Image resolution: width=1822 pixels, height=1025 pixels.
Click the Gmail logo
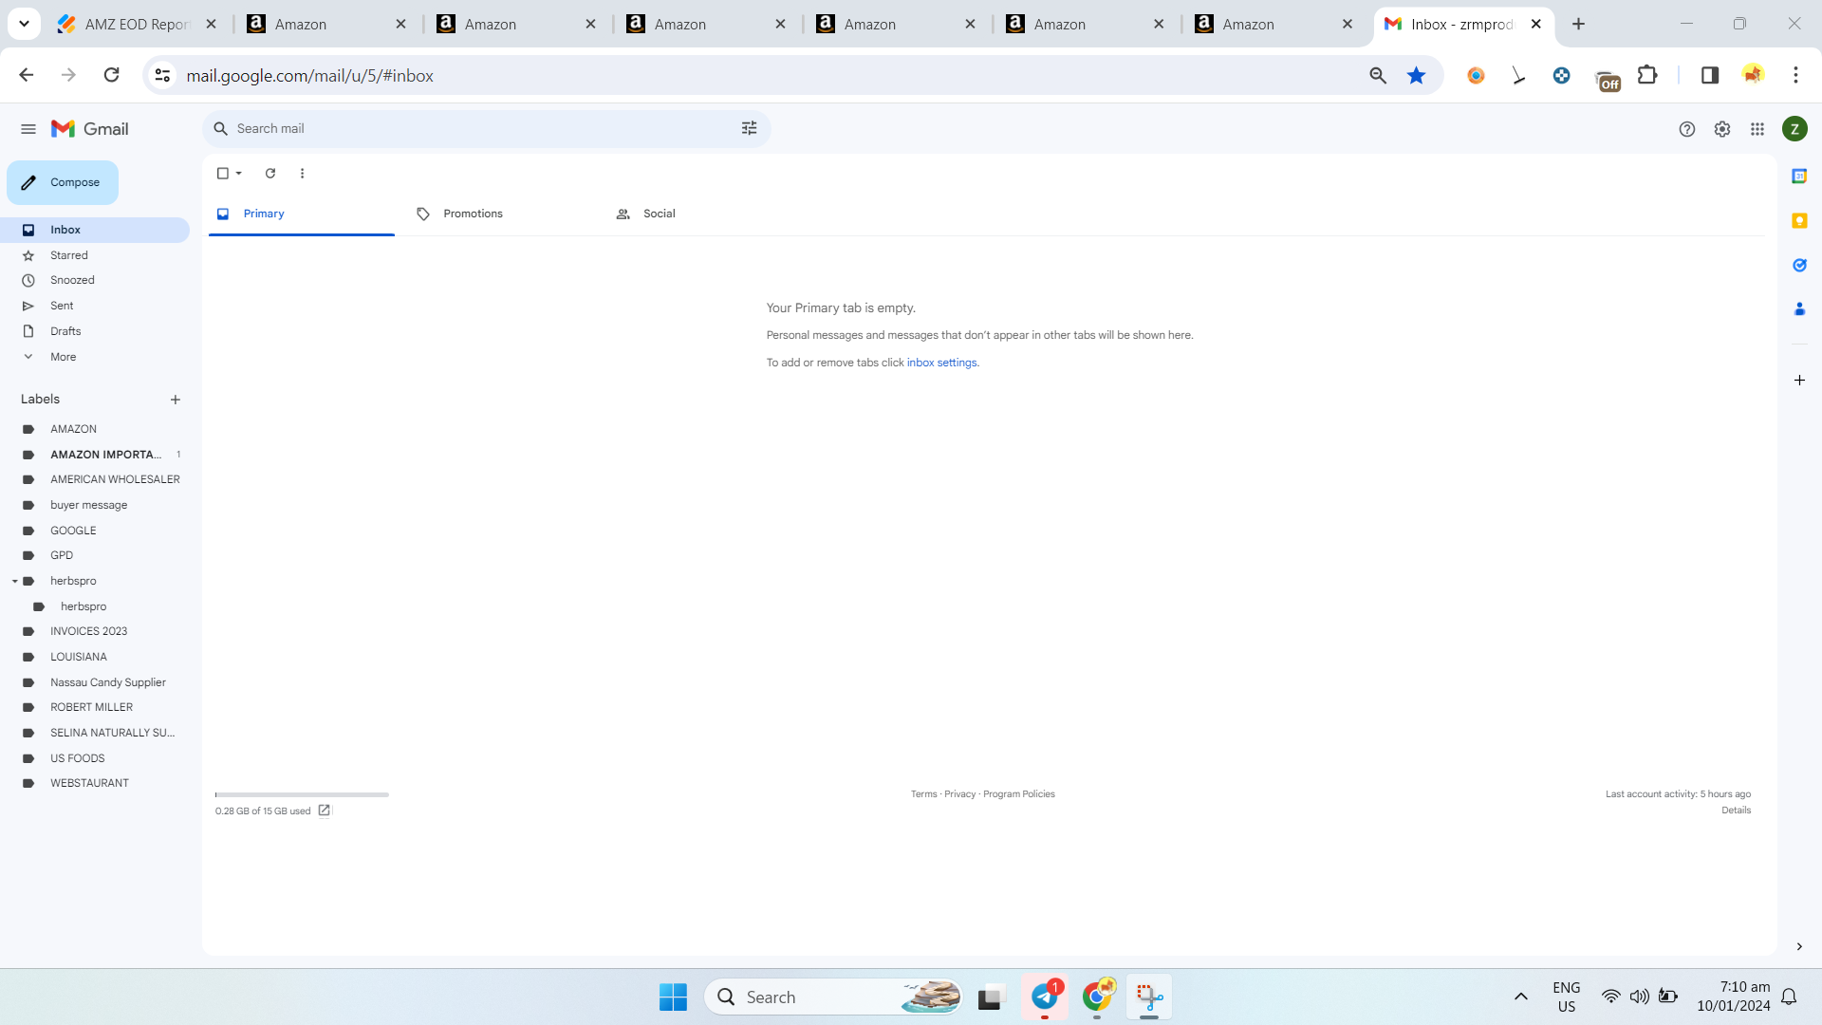[90, 129]
